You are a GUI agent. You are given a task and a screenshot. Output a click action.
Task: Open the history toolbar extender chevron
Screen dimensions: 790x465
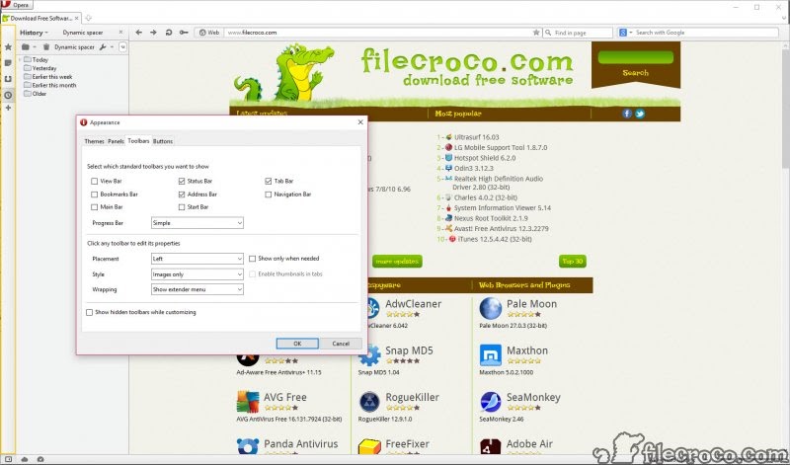coord(122,46)
